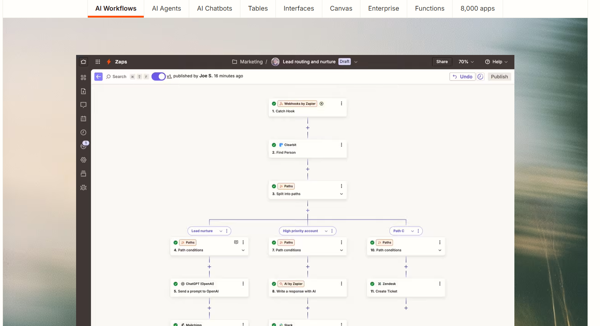
Task: Switch to the AI Agents tab
Action: pyautogui.click(x=166, y=8)
